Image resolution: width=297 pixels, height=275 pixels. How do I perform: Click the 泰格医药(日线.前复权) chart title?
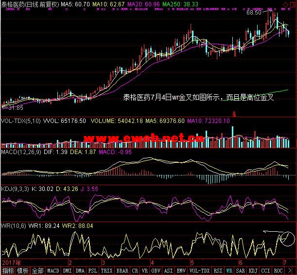click(30, 4)
